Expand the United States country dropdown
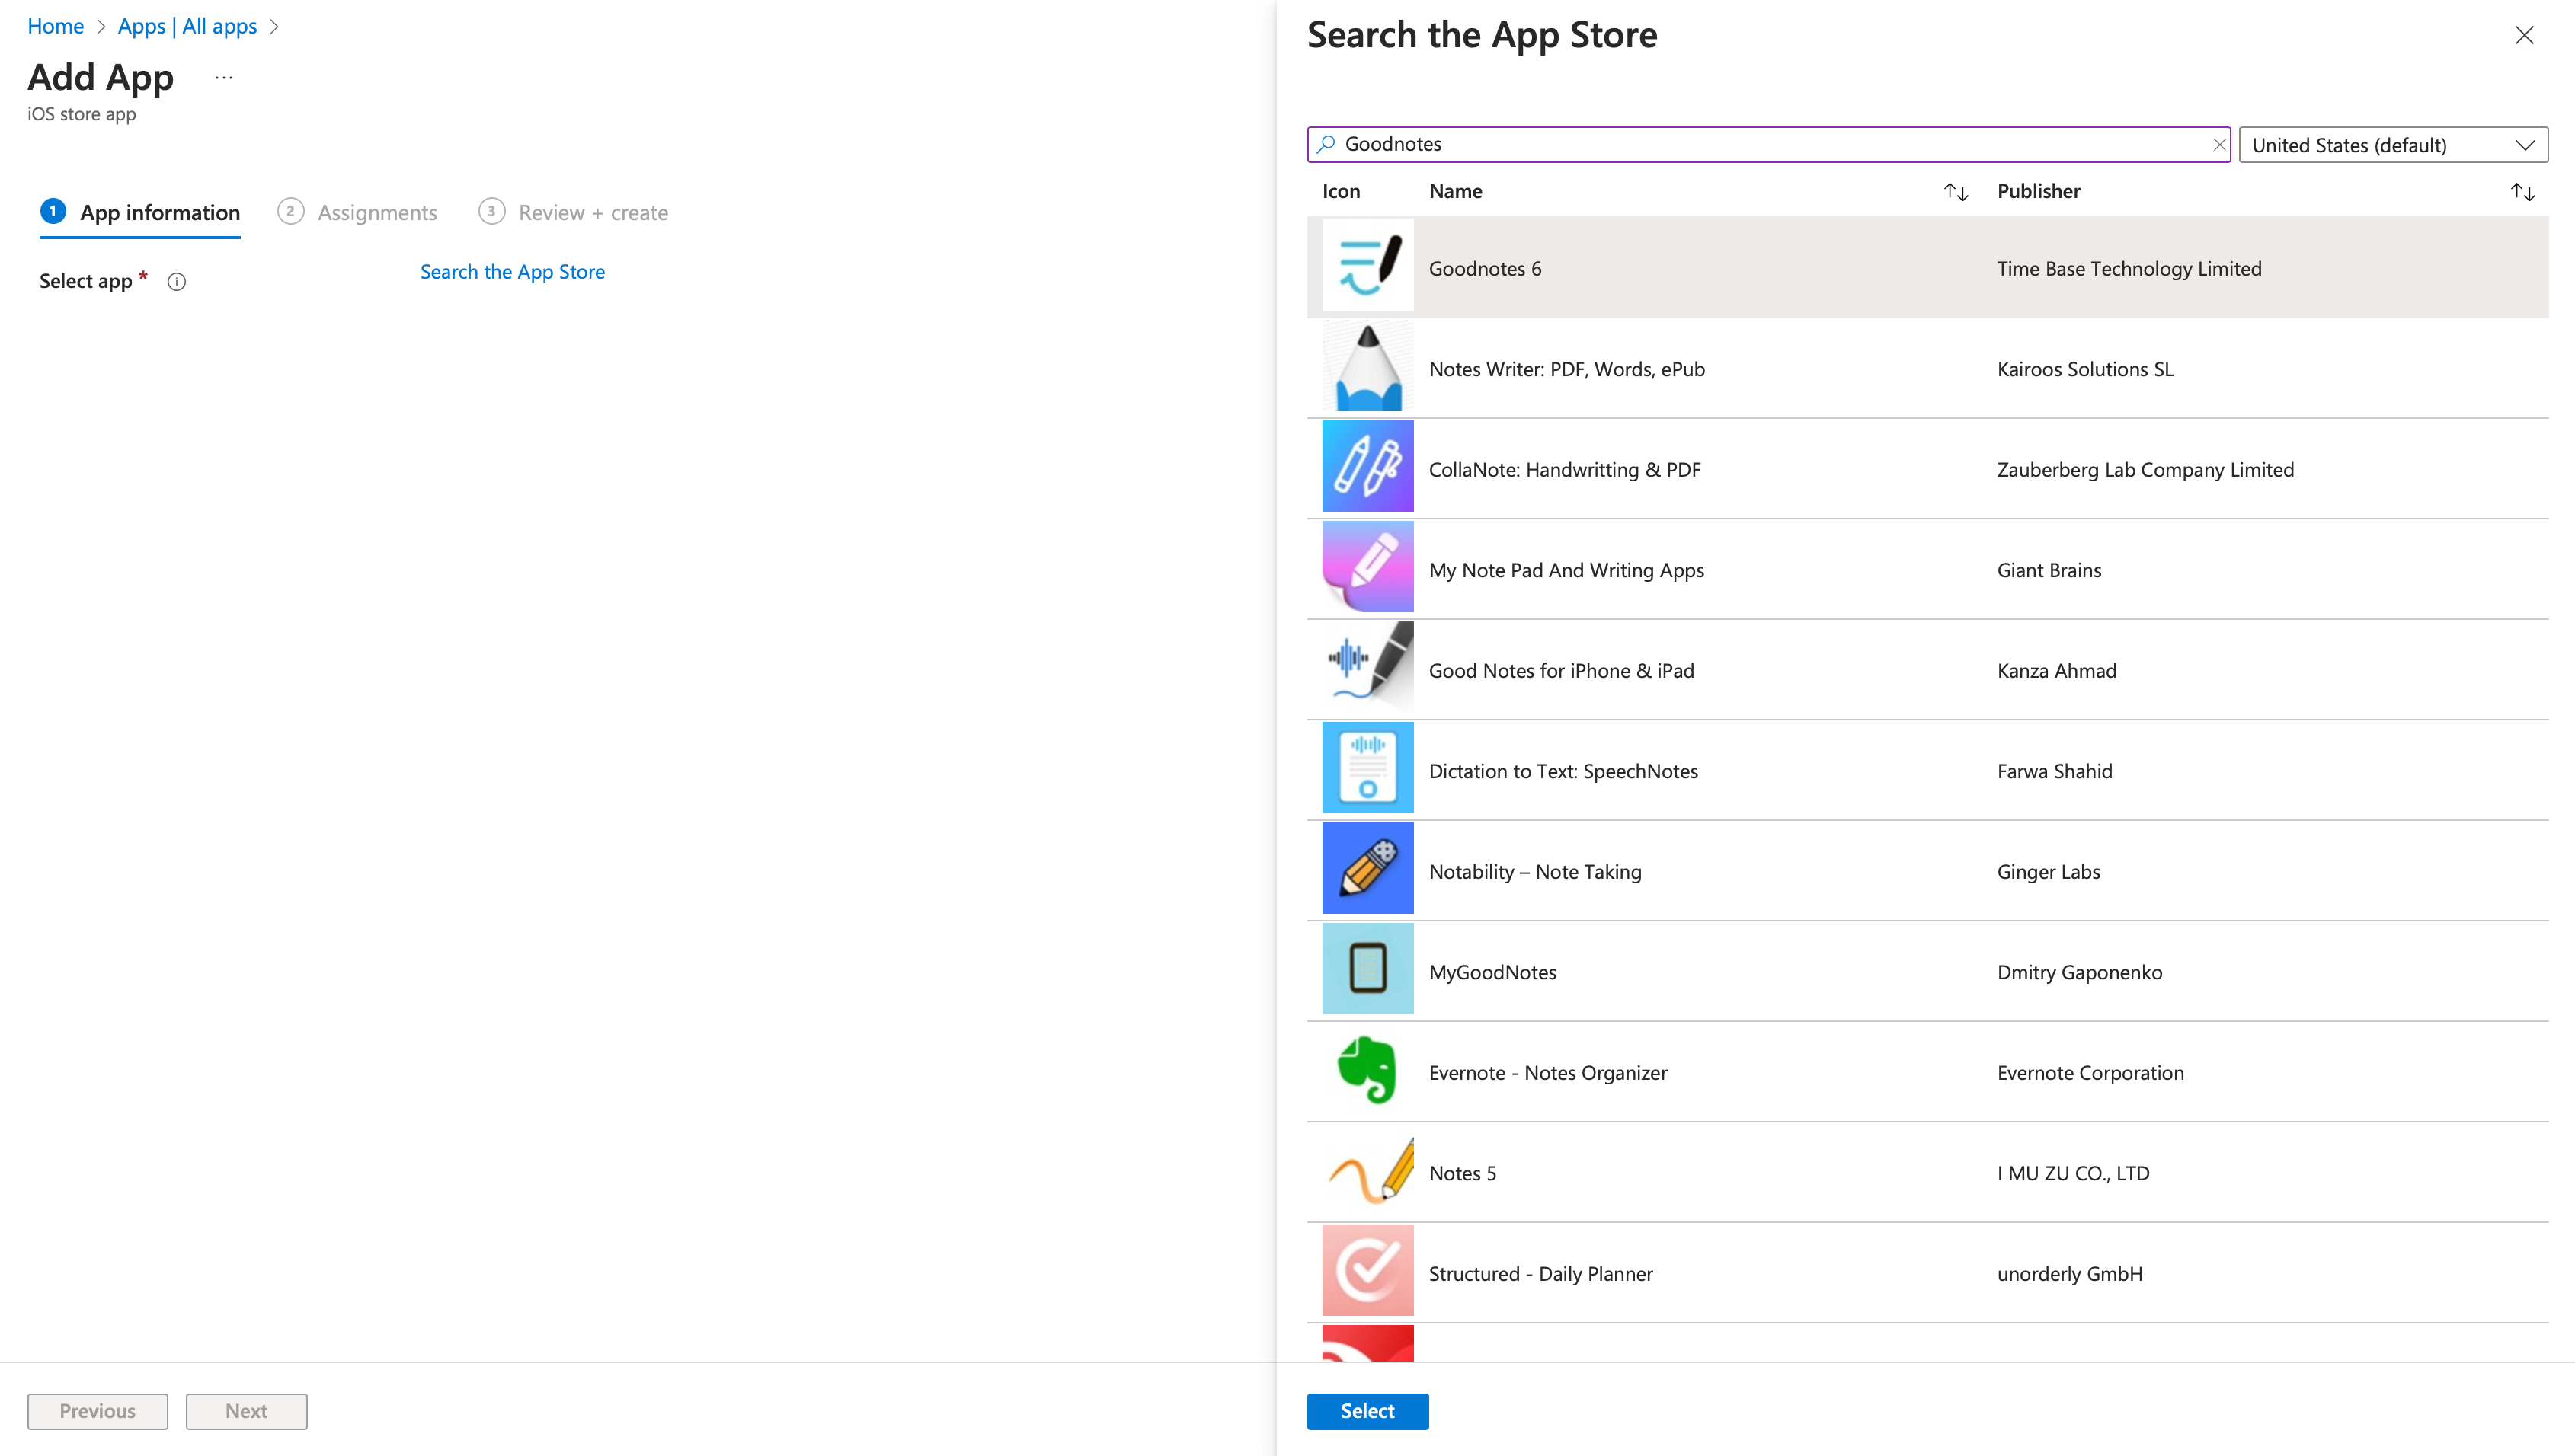Viewport: 2575px width, 1456px height. pos(2392,145)
